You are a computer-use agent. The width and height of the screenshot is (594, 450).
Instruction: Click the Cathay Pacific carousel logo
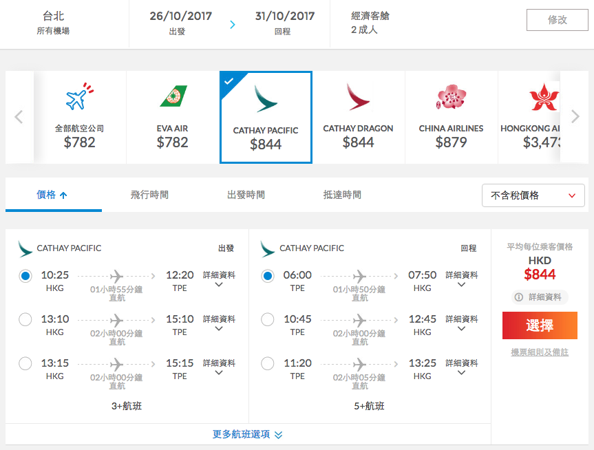[266, 98]
